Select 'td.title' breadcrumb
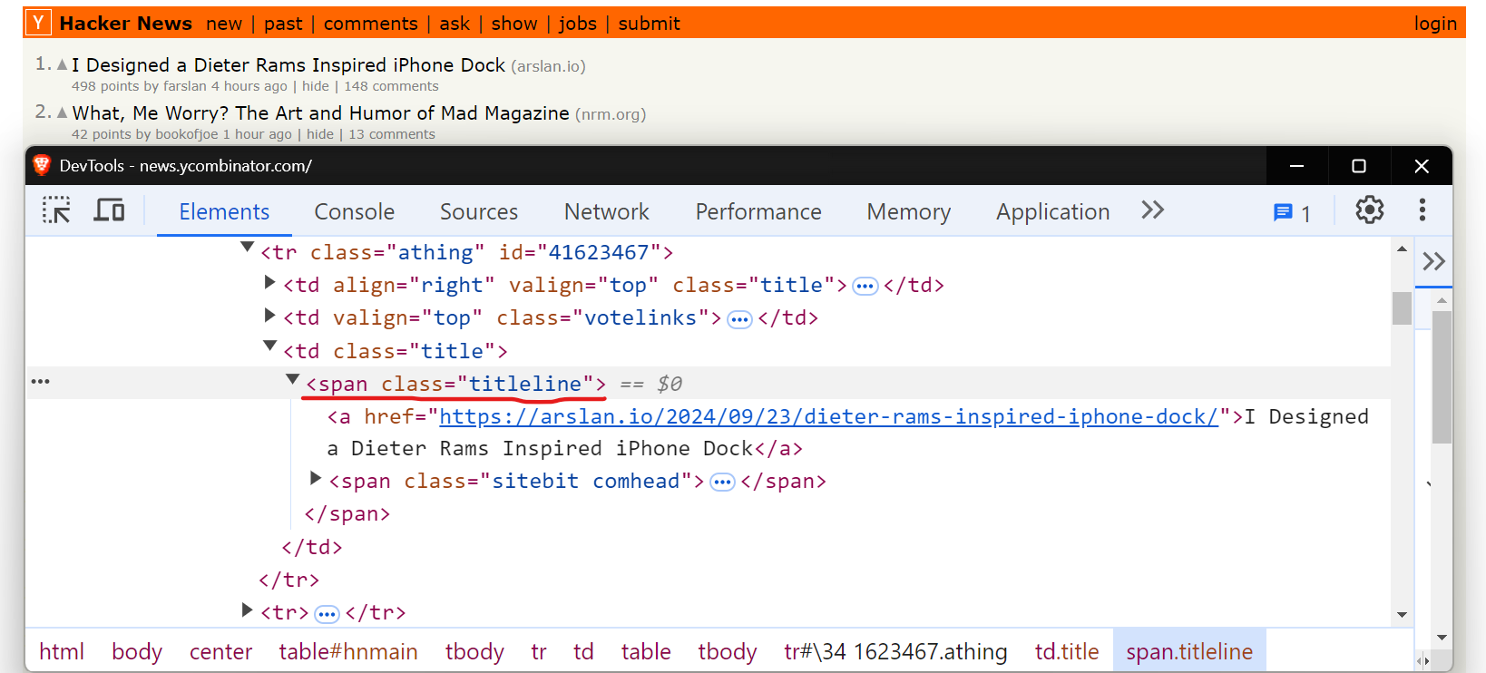This screenshot has width=1486, height=673. [x=1067, y=651]
